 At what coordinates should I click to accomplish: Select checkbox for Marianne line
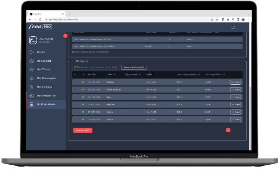coord(75,105)
